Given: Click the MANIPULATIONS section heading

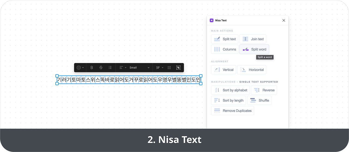Looking at the screenshot, I should pos(245,82).
